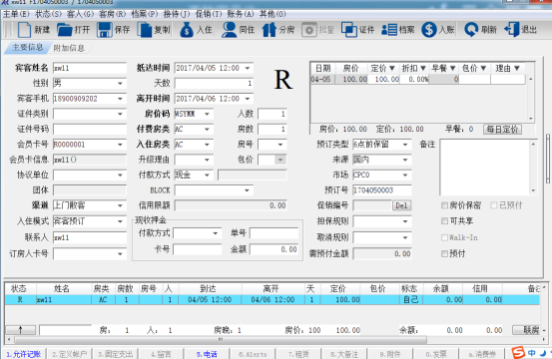
Task: Select the 主要信息 tab
Action: [x=28, y=48]
